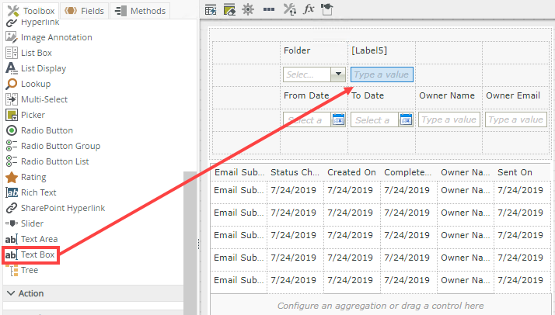The height and width of the screenshot is (315, 555).
Task: Select the Owner Email label
Action: (x=513, y=95)
